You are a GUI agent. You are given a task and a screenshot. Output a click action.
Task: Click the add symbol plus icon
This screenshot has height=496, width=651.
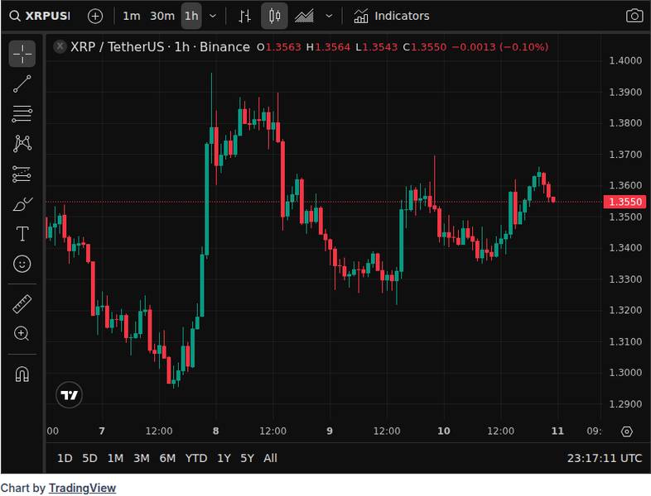tap(95, 17)
